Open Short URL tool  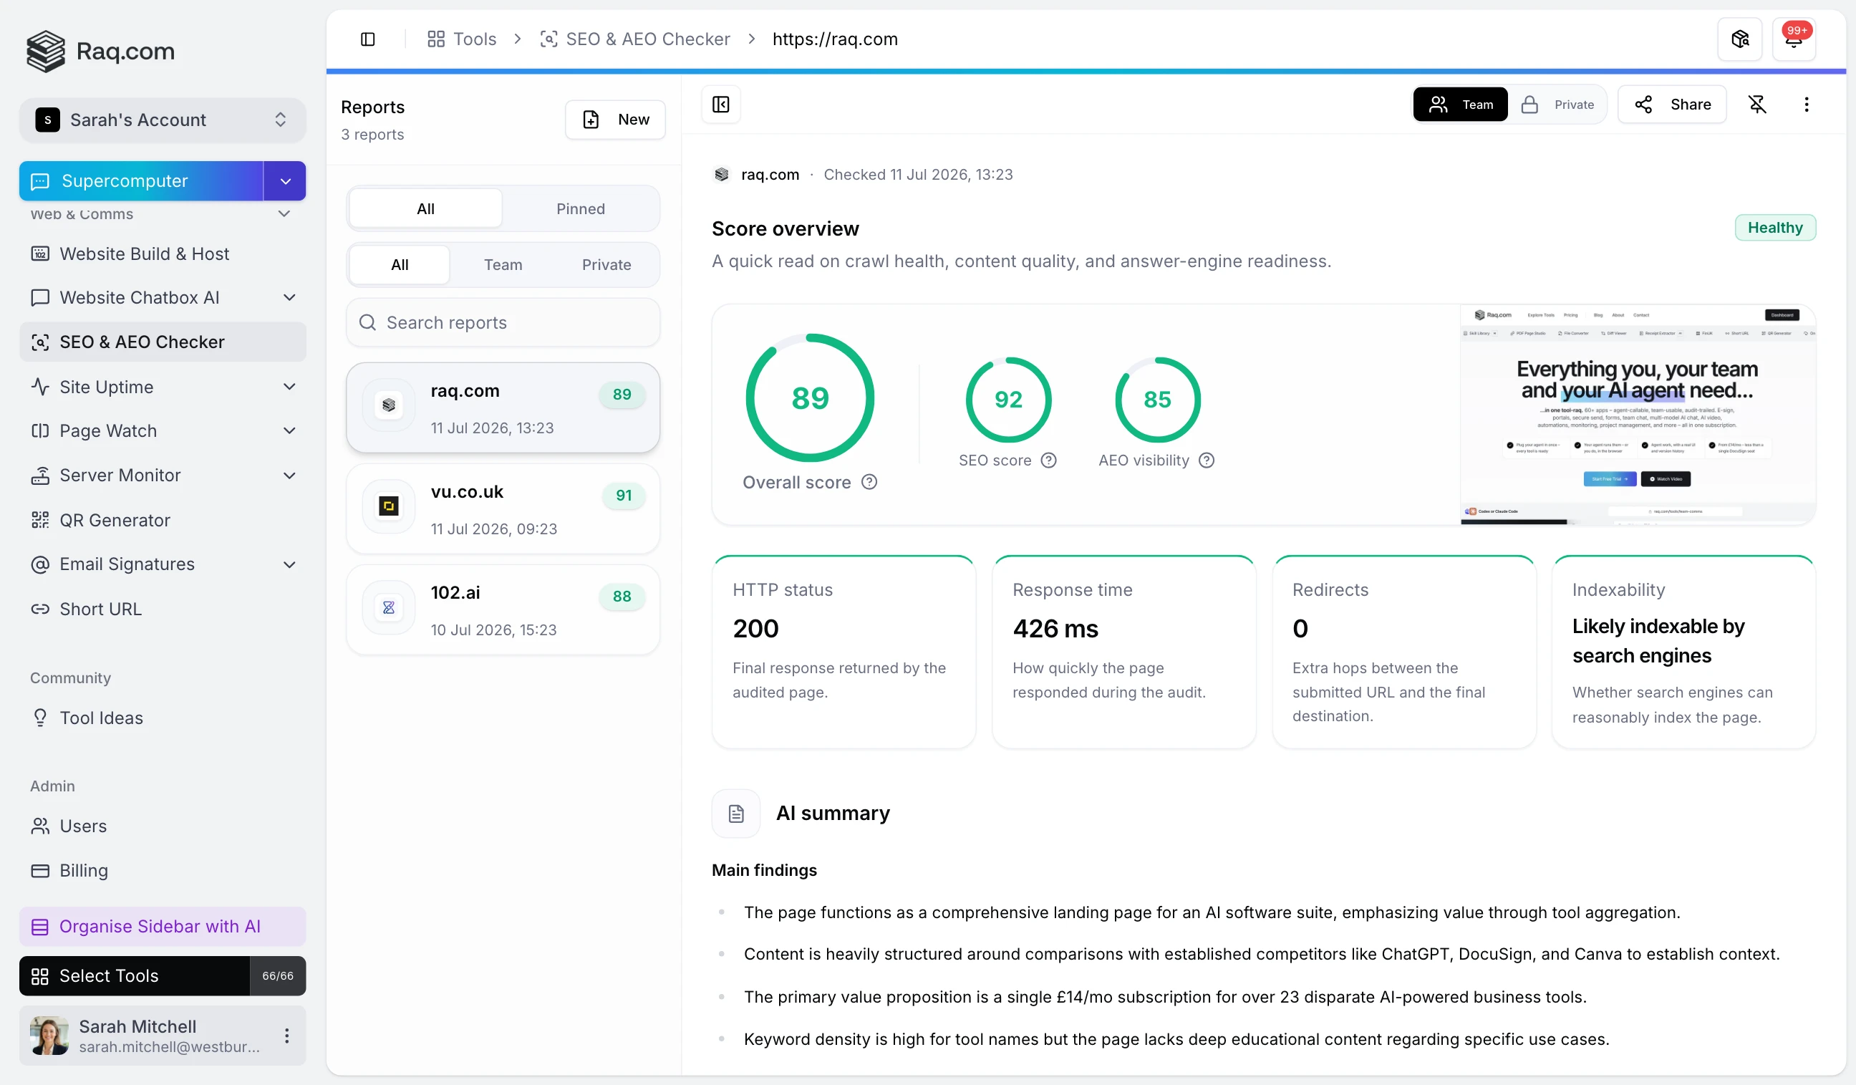pos(162,609)
